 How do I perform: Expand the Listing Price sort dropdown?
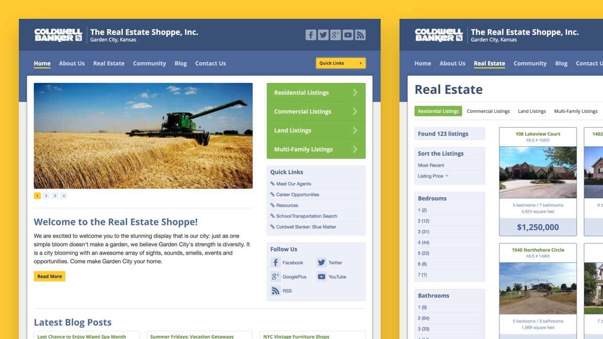[432, 176]
